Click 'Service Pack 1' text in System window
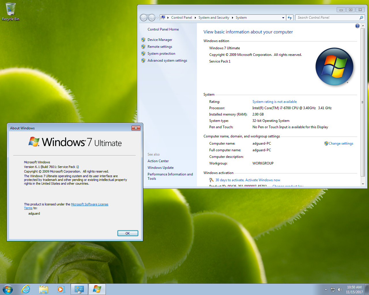The image size is (369, 295). pos(220,61)
